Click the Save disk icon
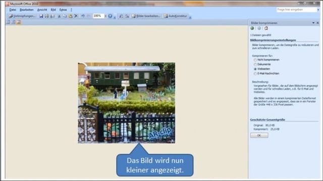The image size is (323, 181). point(41,16)
